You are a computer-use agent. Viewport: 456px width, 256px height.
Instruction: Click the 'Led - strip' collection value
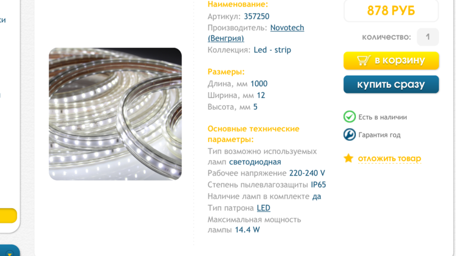[x=272, y=50]
